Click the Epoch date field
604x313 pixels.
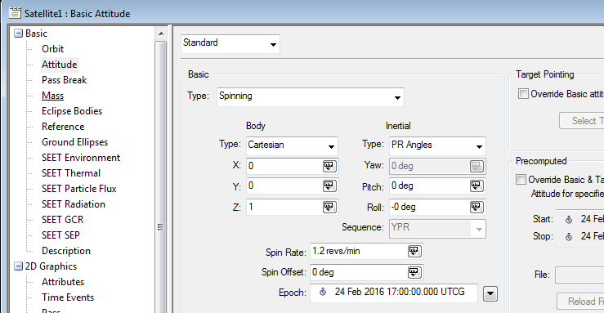click(394, 293)
